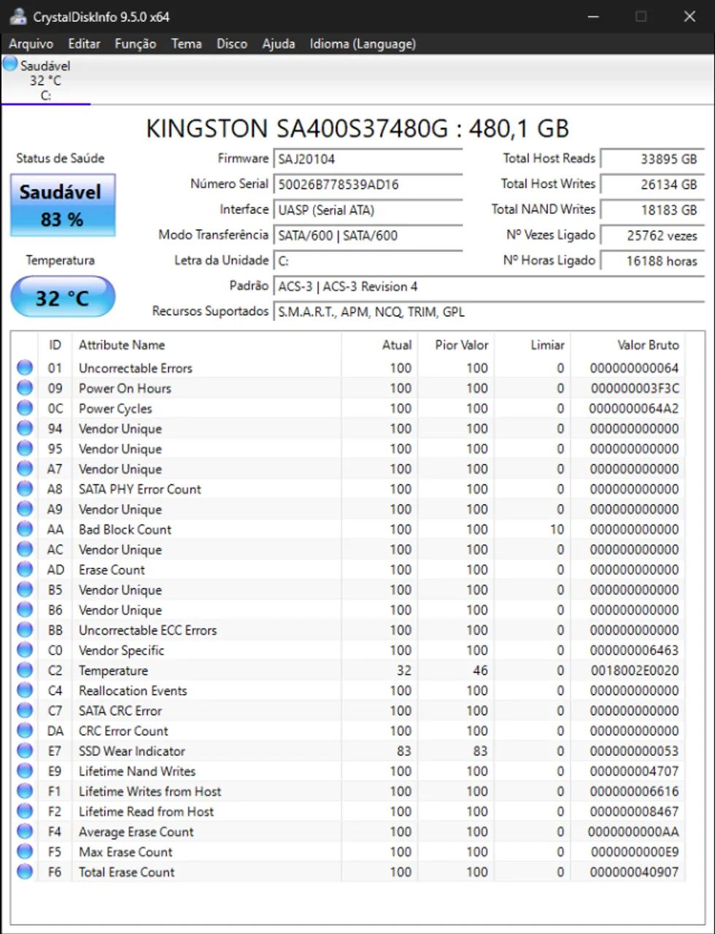Open the Tema menu
The height and width of the screenshot is (934, 715).
tap(187, 44)
